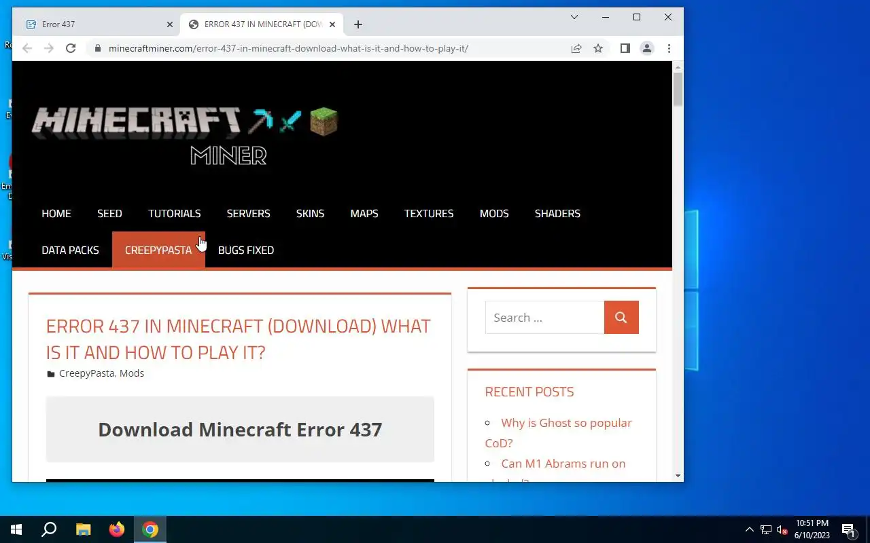This screenshot has width=870, height=543.
Task: Open the BUGS FIXED menu item
Action: [x=246, y=250]
